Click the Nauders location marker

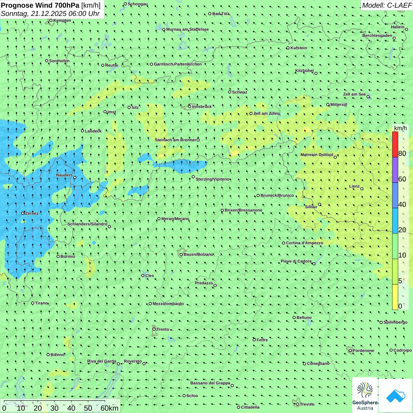tap(75, 178)
